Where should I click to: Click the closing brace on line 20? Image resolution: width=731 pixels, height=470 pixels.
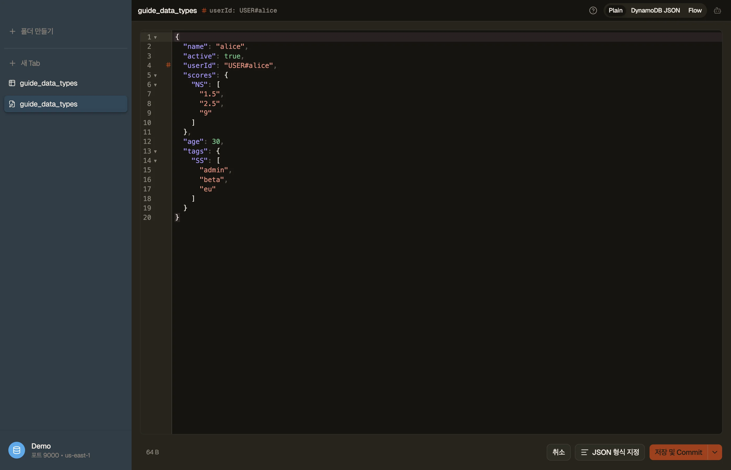[177, 217]
